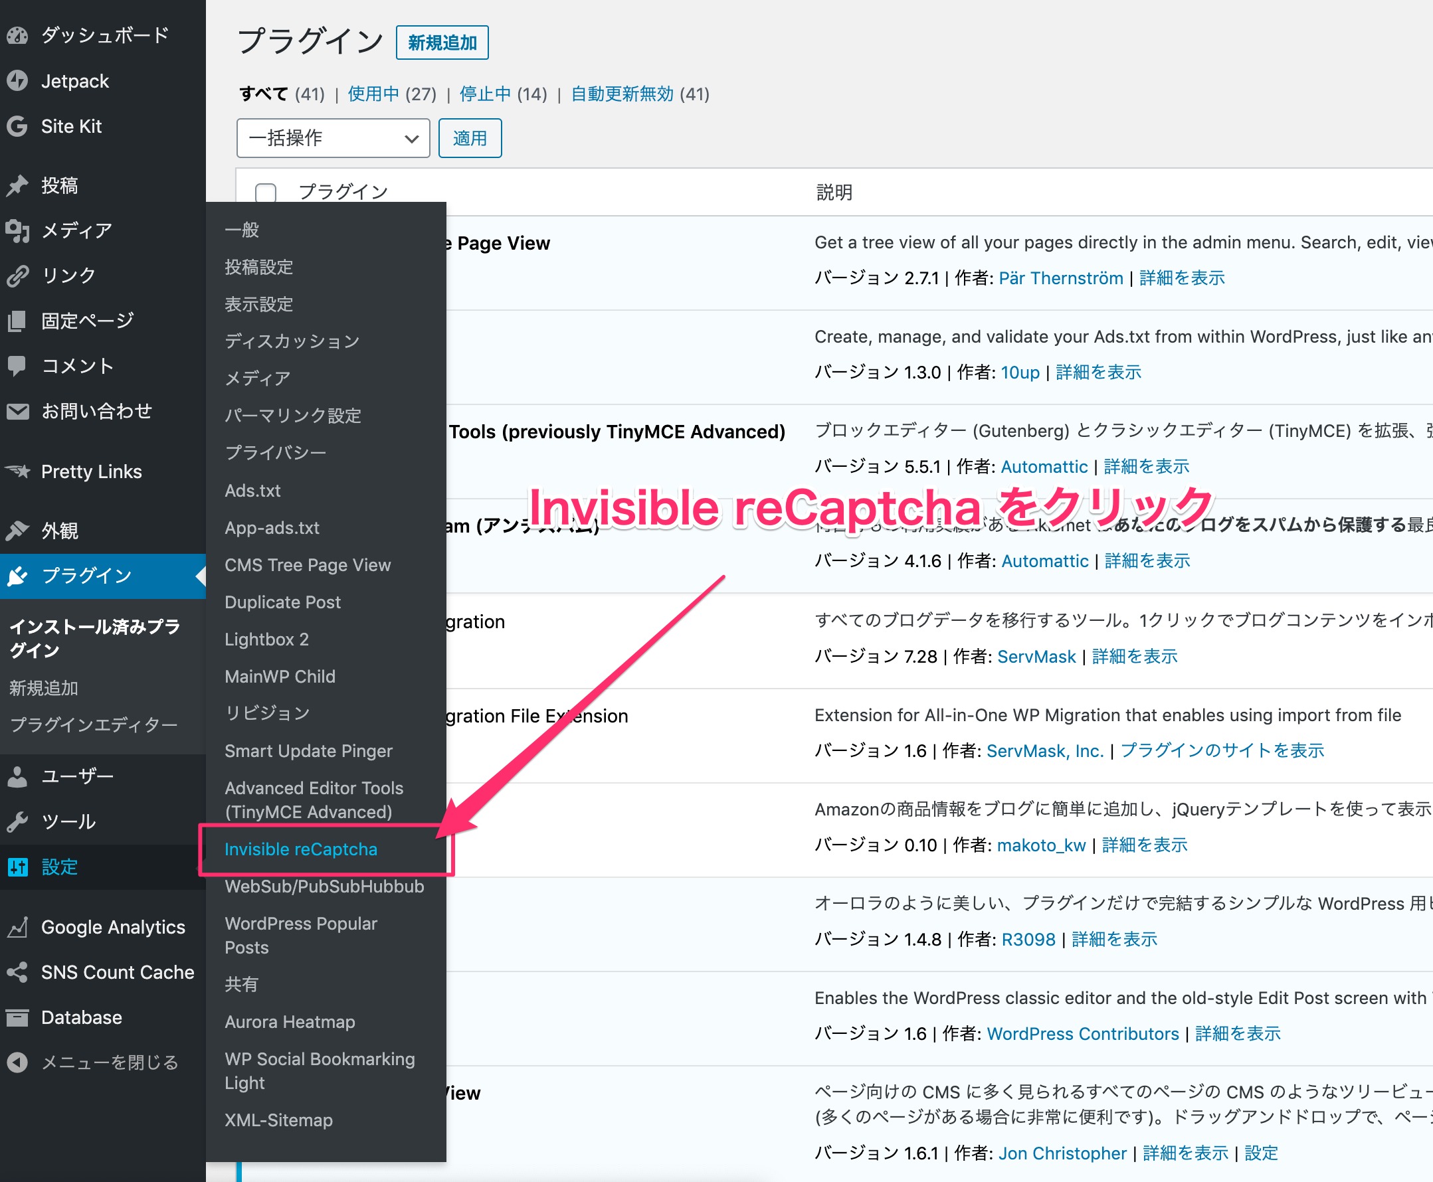Click the 適用 apply button
This screenshot has width=1433, height=1182.
(470, 138)
